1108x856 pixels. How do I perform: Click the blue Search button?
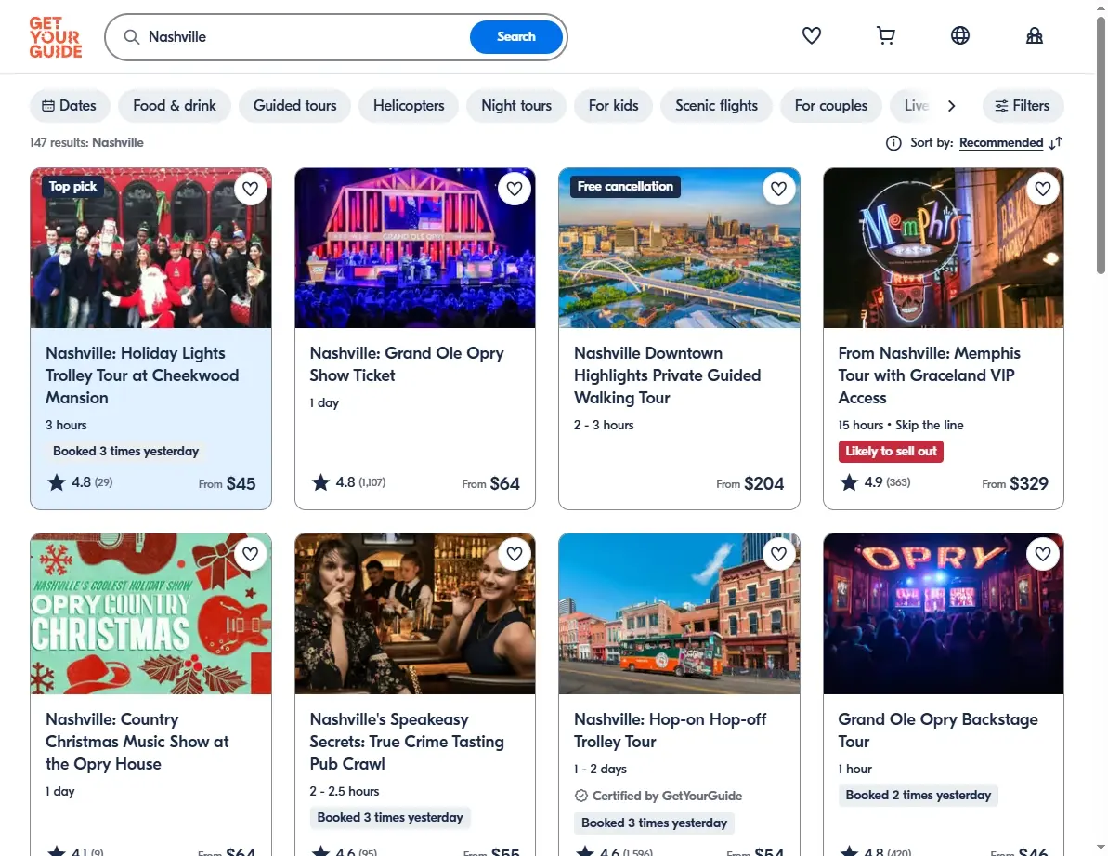pyautogui.click(x=515, y=37)
